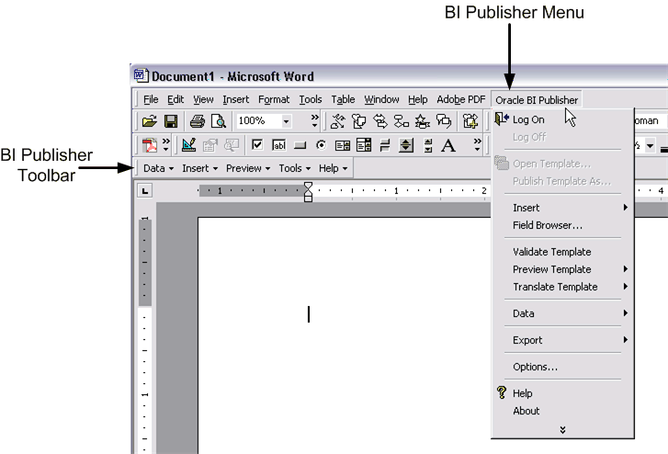
Task: Open the BI Publisher toolbar Insert dropdown
Action: tap(199, 168)
